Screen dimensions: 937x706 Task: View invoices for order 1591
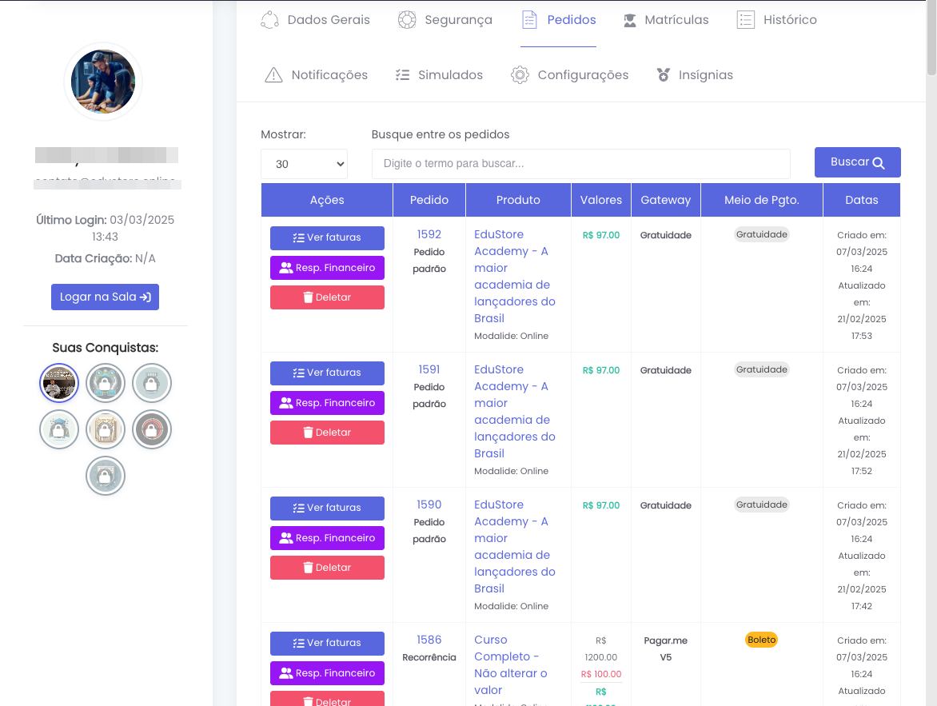pyautogui.click(x=327, y=373)
